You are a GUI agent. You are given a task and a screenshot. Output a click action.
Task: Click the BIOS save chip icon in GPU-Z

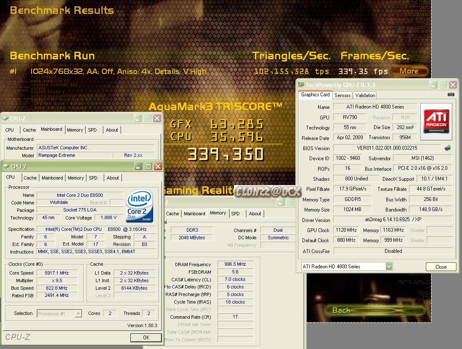tap(448, 148)
